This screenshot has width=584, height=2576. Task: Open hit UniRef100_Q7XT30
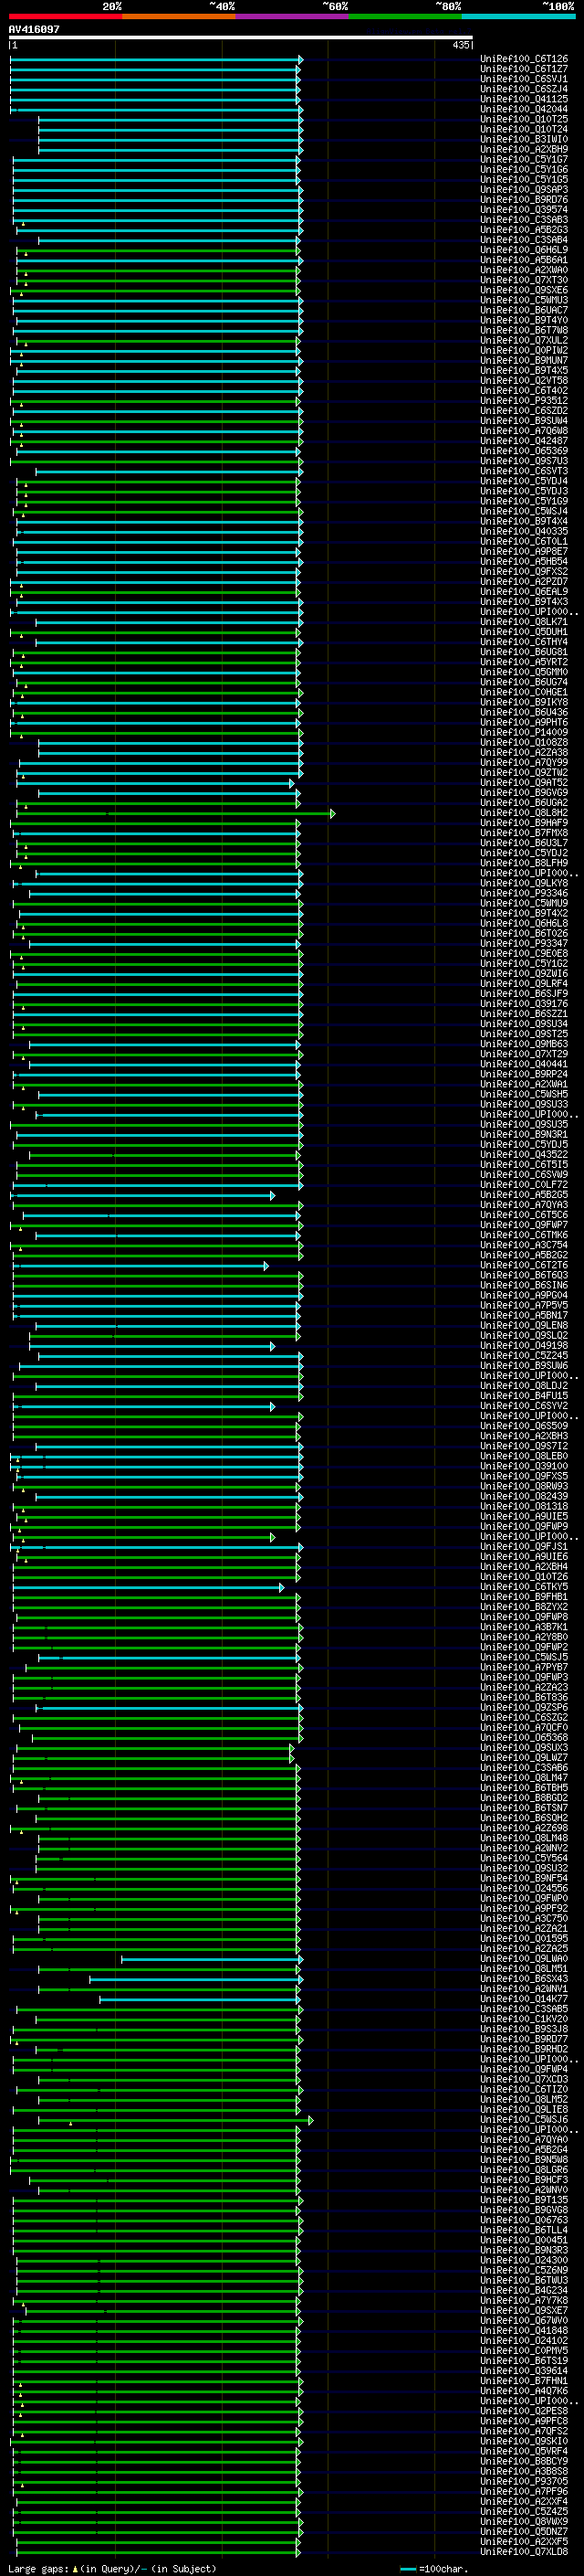524,280
